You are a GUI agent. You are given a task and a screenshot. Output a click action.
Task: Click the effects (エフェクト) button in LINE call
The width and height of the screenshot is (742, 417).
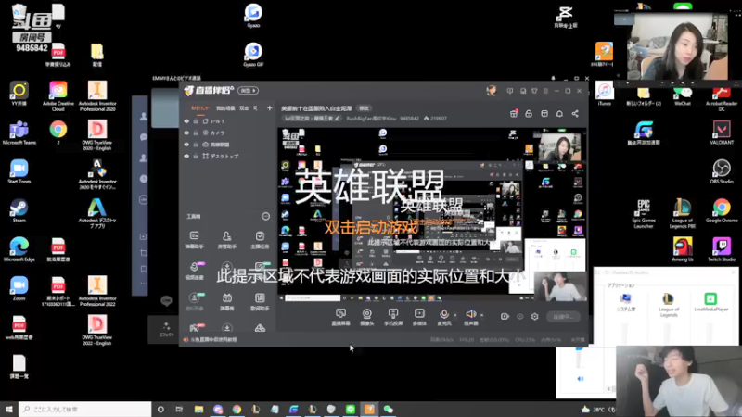(x=166, y=330)
